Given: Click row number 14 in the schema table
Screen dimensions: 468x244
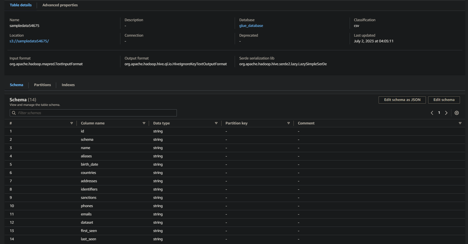Looking at the screenshot, I should (x=12, y=239).
